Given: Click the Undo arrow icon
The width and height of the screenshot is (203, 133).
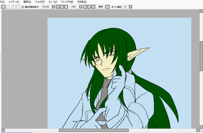Looking at the screenshot, I should [x=3, y=7].
